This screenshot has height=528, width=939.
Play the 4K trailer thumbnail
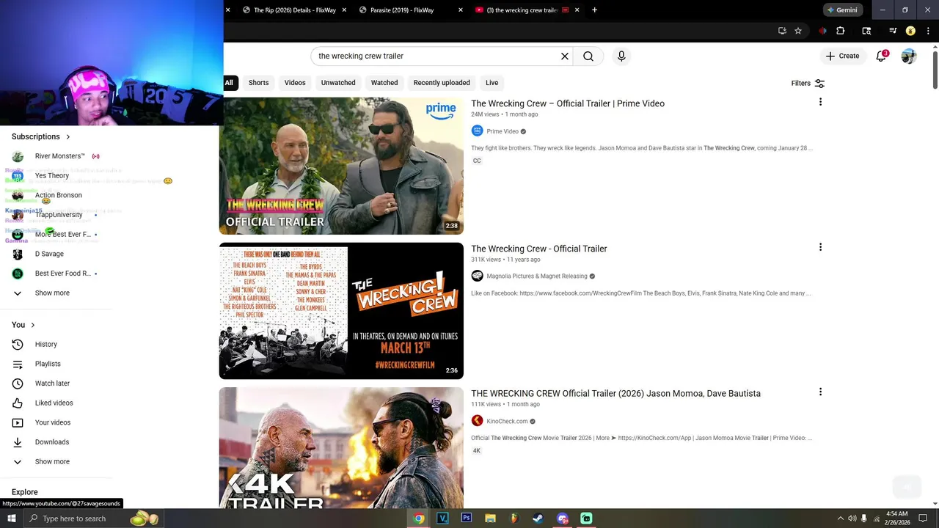pos(341,448)
